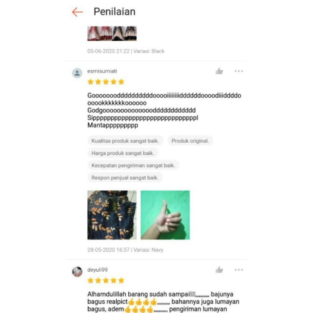Tap the Penilaian page title
This screenshot has height=313, width=313.
click(x=114, y=12)
